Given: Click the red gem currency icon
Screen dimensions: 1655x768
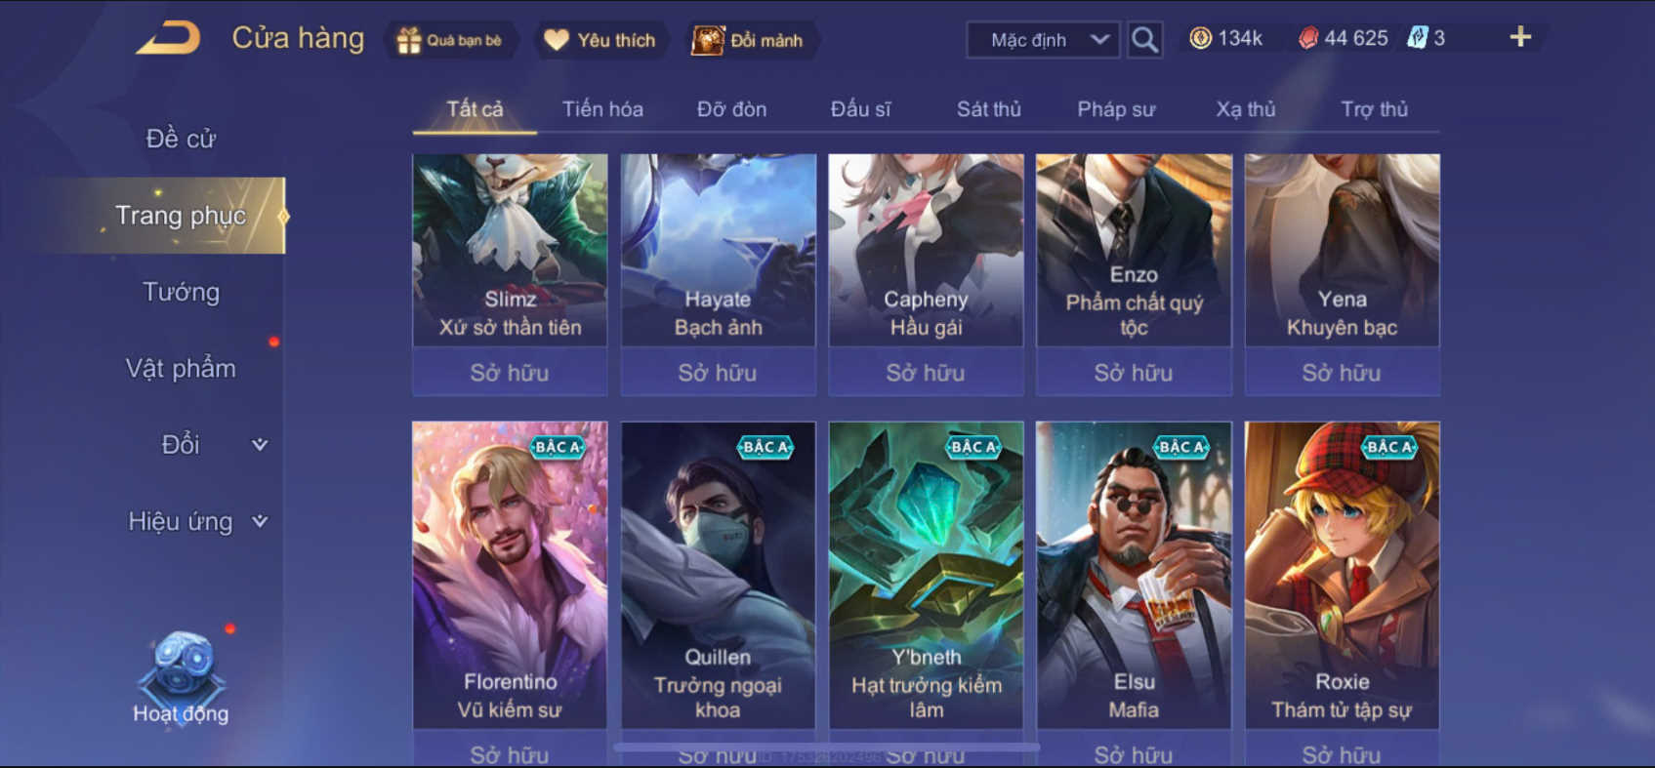Looking at the screenshot, I should [x=1308, y=38].
